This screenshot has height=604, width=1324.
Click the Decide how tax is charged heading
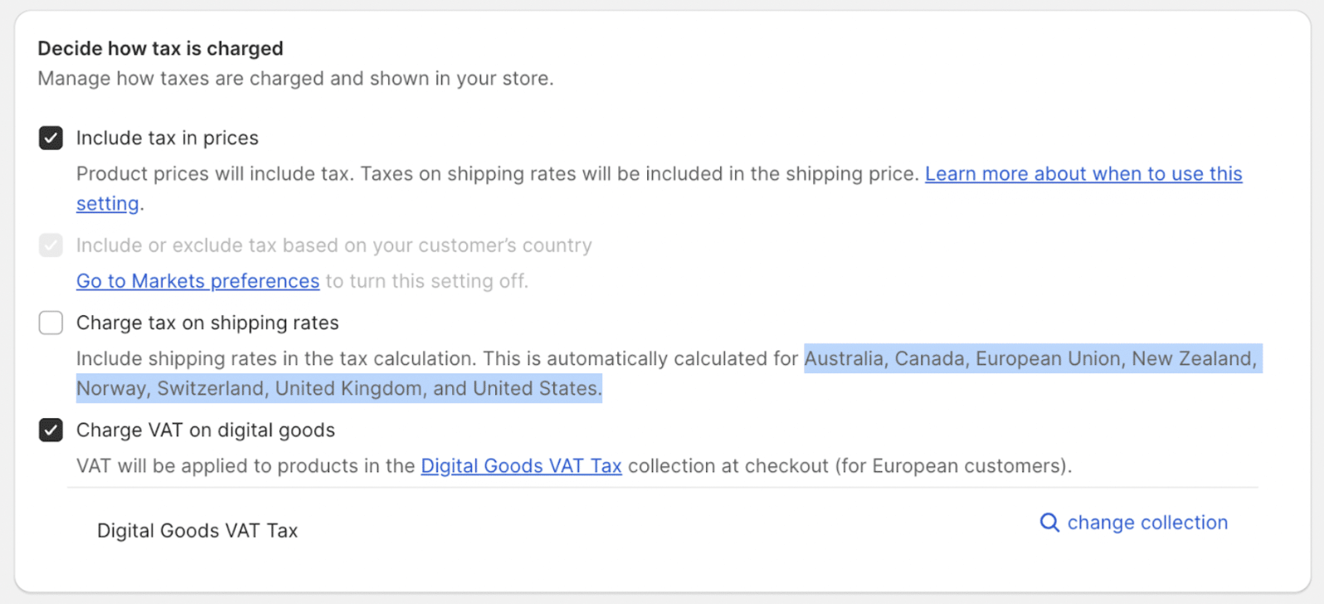tap(160, 48)
